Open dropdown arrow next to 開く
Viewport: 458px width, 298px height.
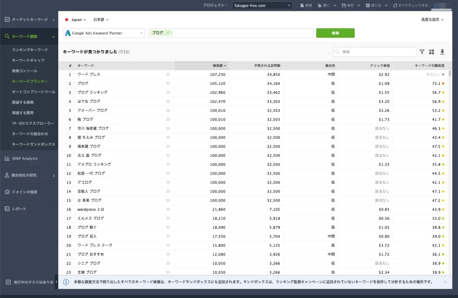pos(335,5)
